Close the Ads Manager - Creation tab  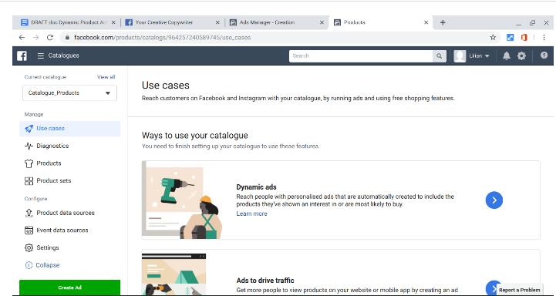(322, 22)
